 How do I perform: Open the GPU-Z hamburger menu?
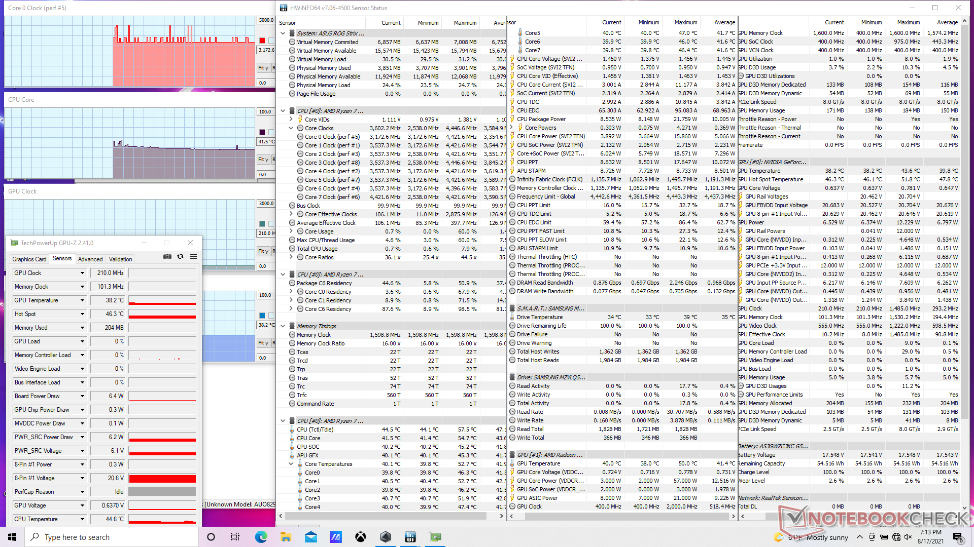pos(193,257)
